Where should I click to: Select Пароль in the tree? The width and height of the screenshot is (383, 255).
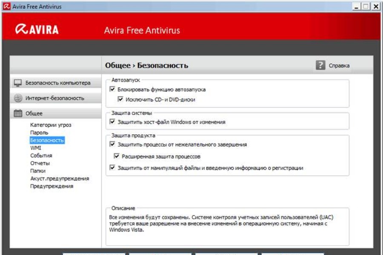[39, 133]
